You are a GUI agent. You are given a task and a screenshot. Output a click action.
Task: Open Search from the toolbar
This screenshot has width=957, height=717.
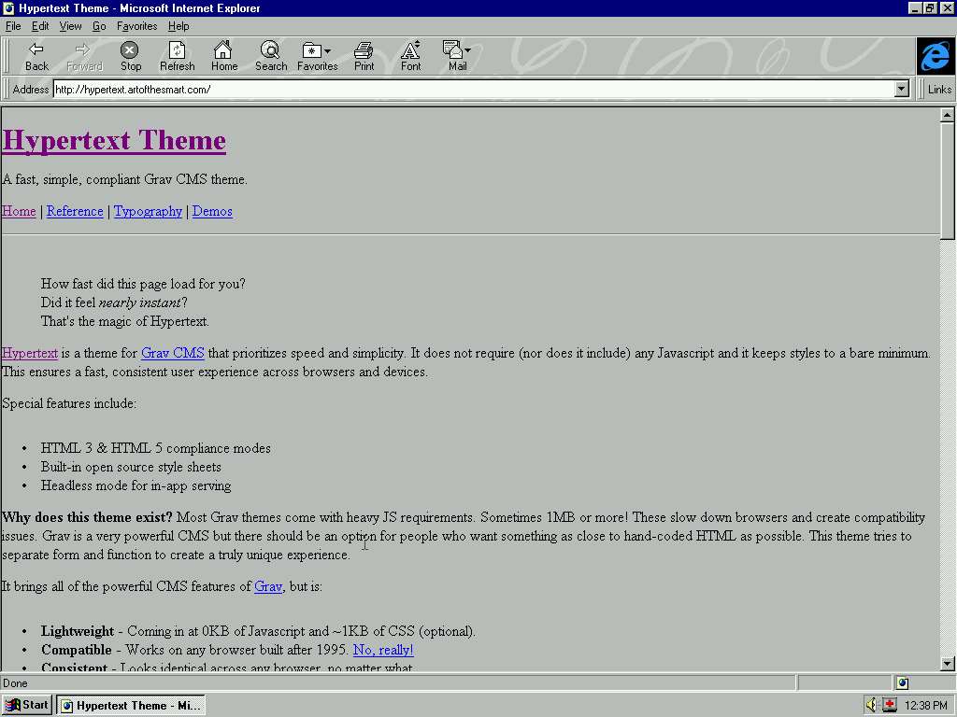click(x=270, y=56)
